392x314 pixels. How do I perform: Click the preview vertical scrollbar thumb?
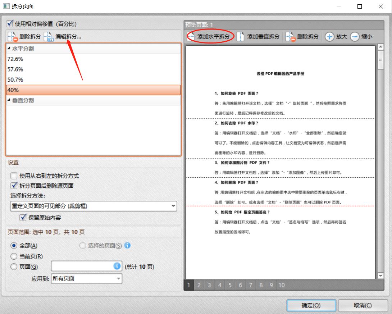[x=380, y=60]
